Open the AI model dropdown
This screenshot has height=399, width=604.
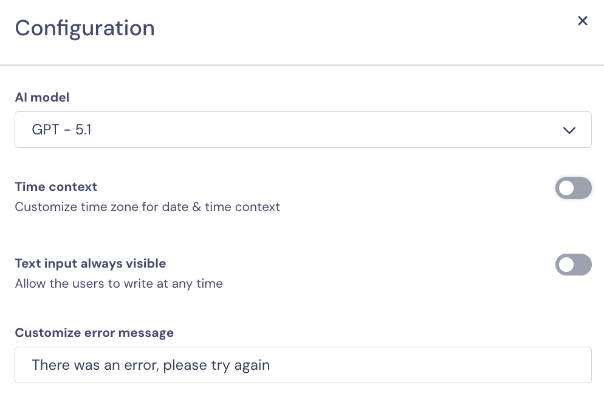(x=303, y=130)
